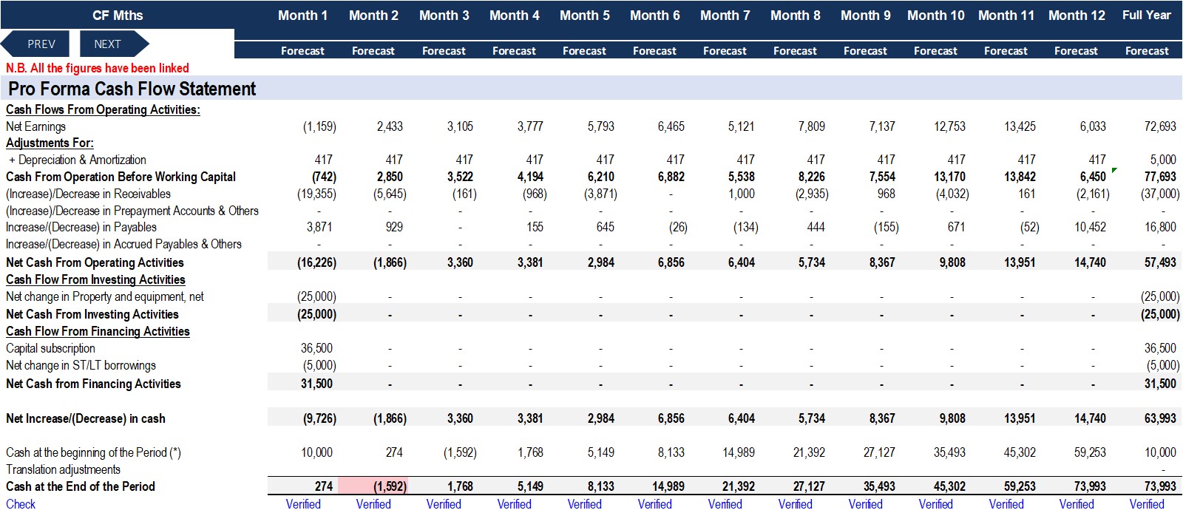
Task: Click Month 12 payables value 10,452
Action: [x=1090, y=227]
